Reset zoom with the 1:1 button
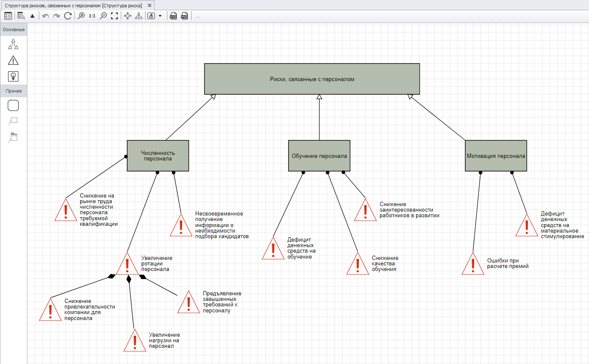 [92, 16]
